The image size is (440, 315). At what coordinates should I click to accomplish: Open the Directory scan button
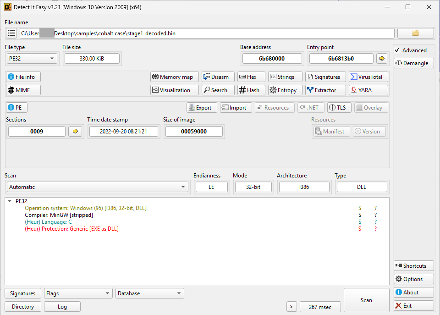23,307
